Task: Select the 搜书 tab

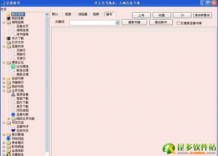Action: [x=109, y=15]
